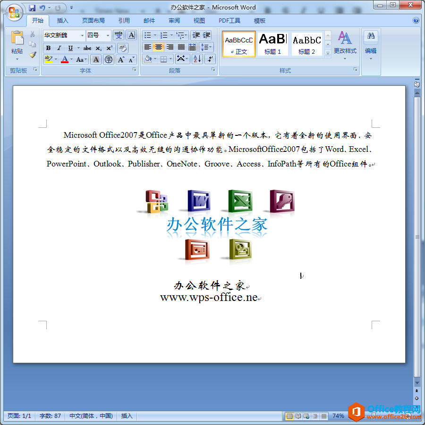The height and width of the screenshot is (425, 425).
Task: Apply red font color
Action: click(x=65, y=59)
